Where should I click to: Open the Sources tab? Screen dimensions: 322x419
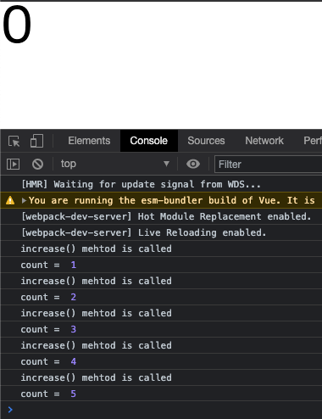click(206, 141)
